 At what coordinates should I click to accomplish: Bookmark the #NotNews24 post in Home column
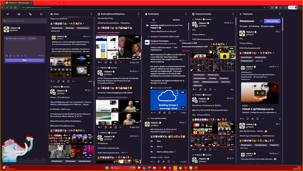[x=68, y=81]
